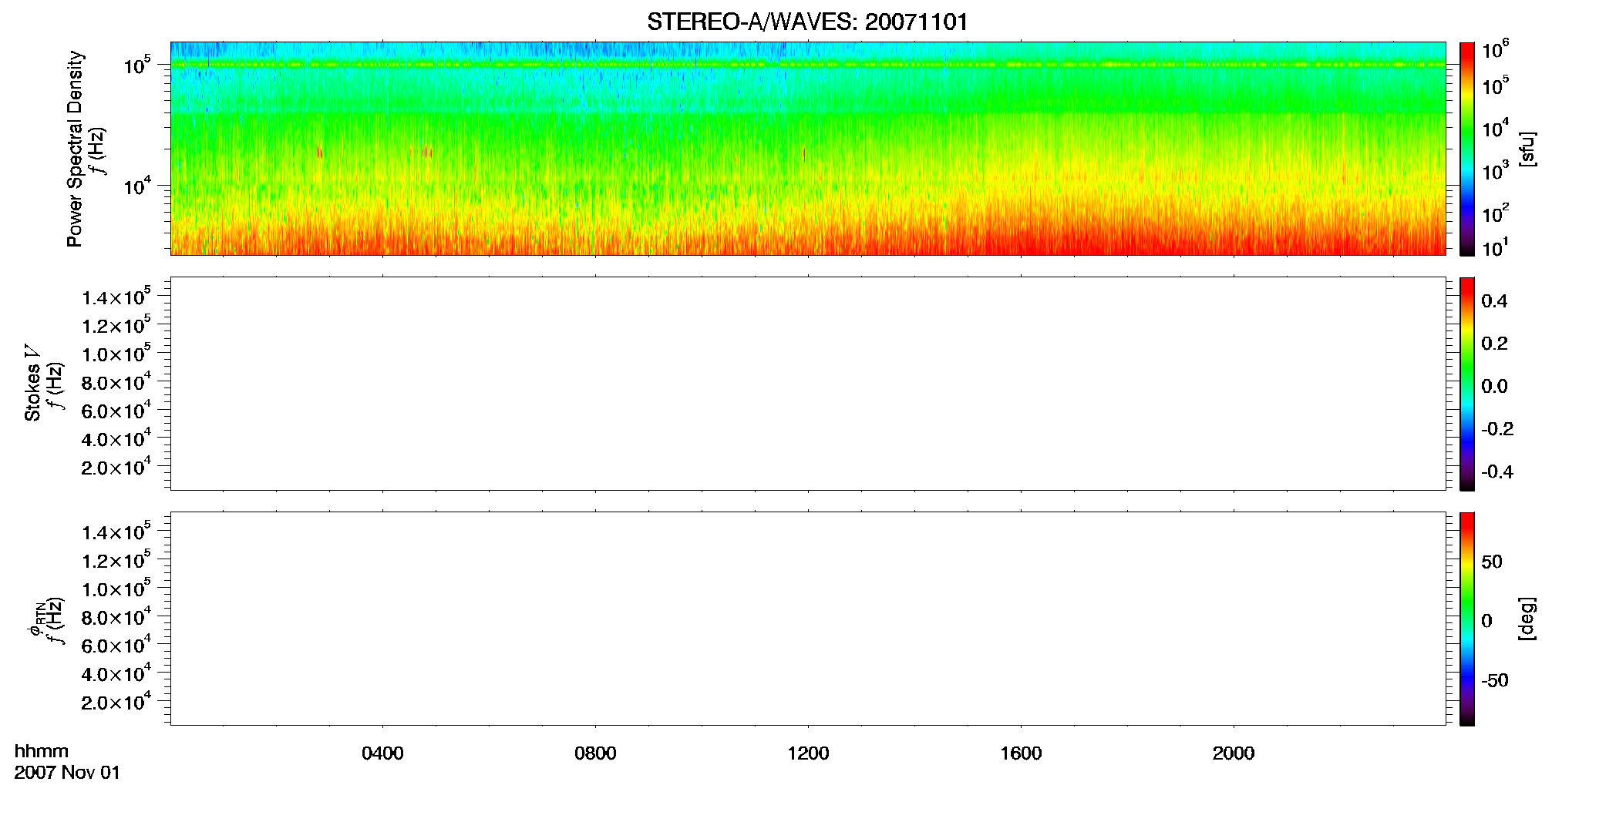Click the 2007 Nov 01 date label
The width and height of the screenshot is (1616, 832).
tap(67, 773)
